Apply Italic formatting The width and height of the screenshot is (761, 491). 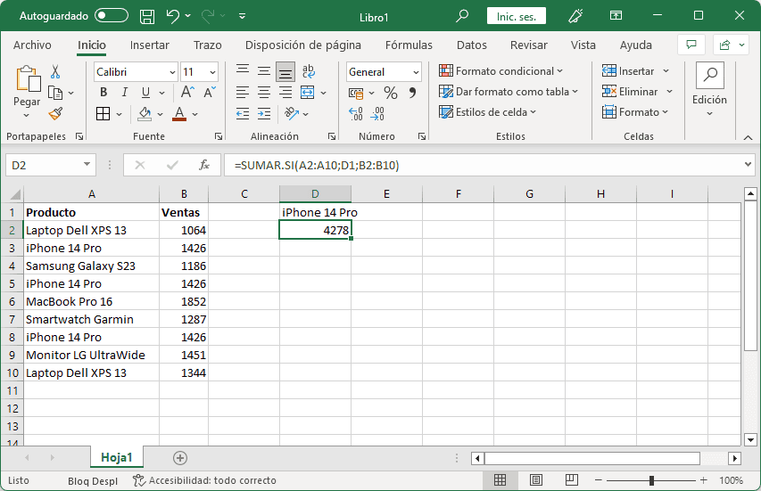(125, 92)
